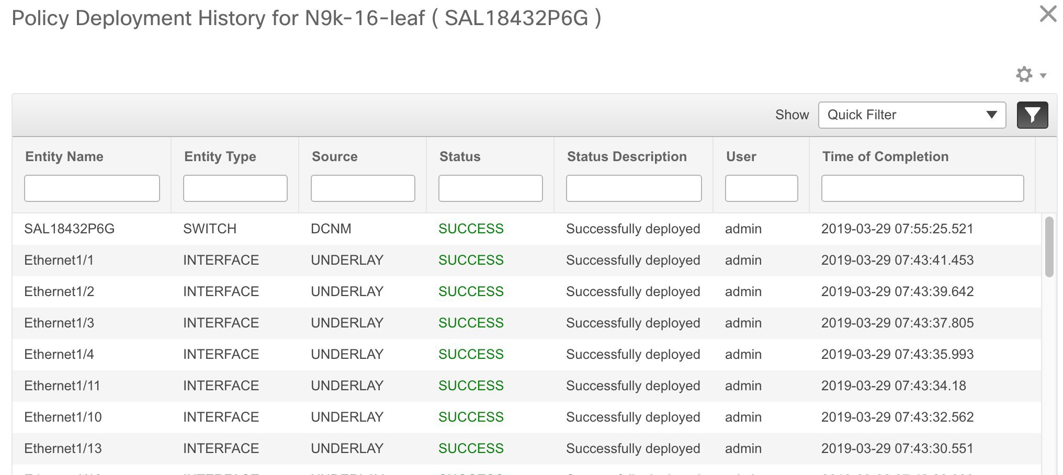
Task: Open the settings gear menu
Action: (x=1024, y=74)
